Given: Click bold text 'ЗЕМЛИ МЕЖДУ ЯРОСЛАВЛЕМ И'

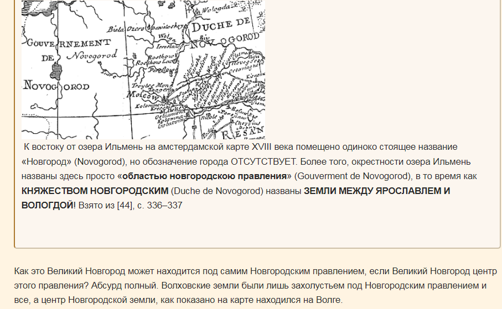Looking at the screenshot, I should pos(377,191).
